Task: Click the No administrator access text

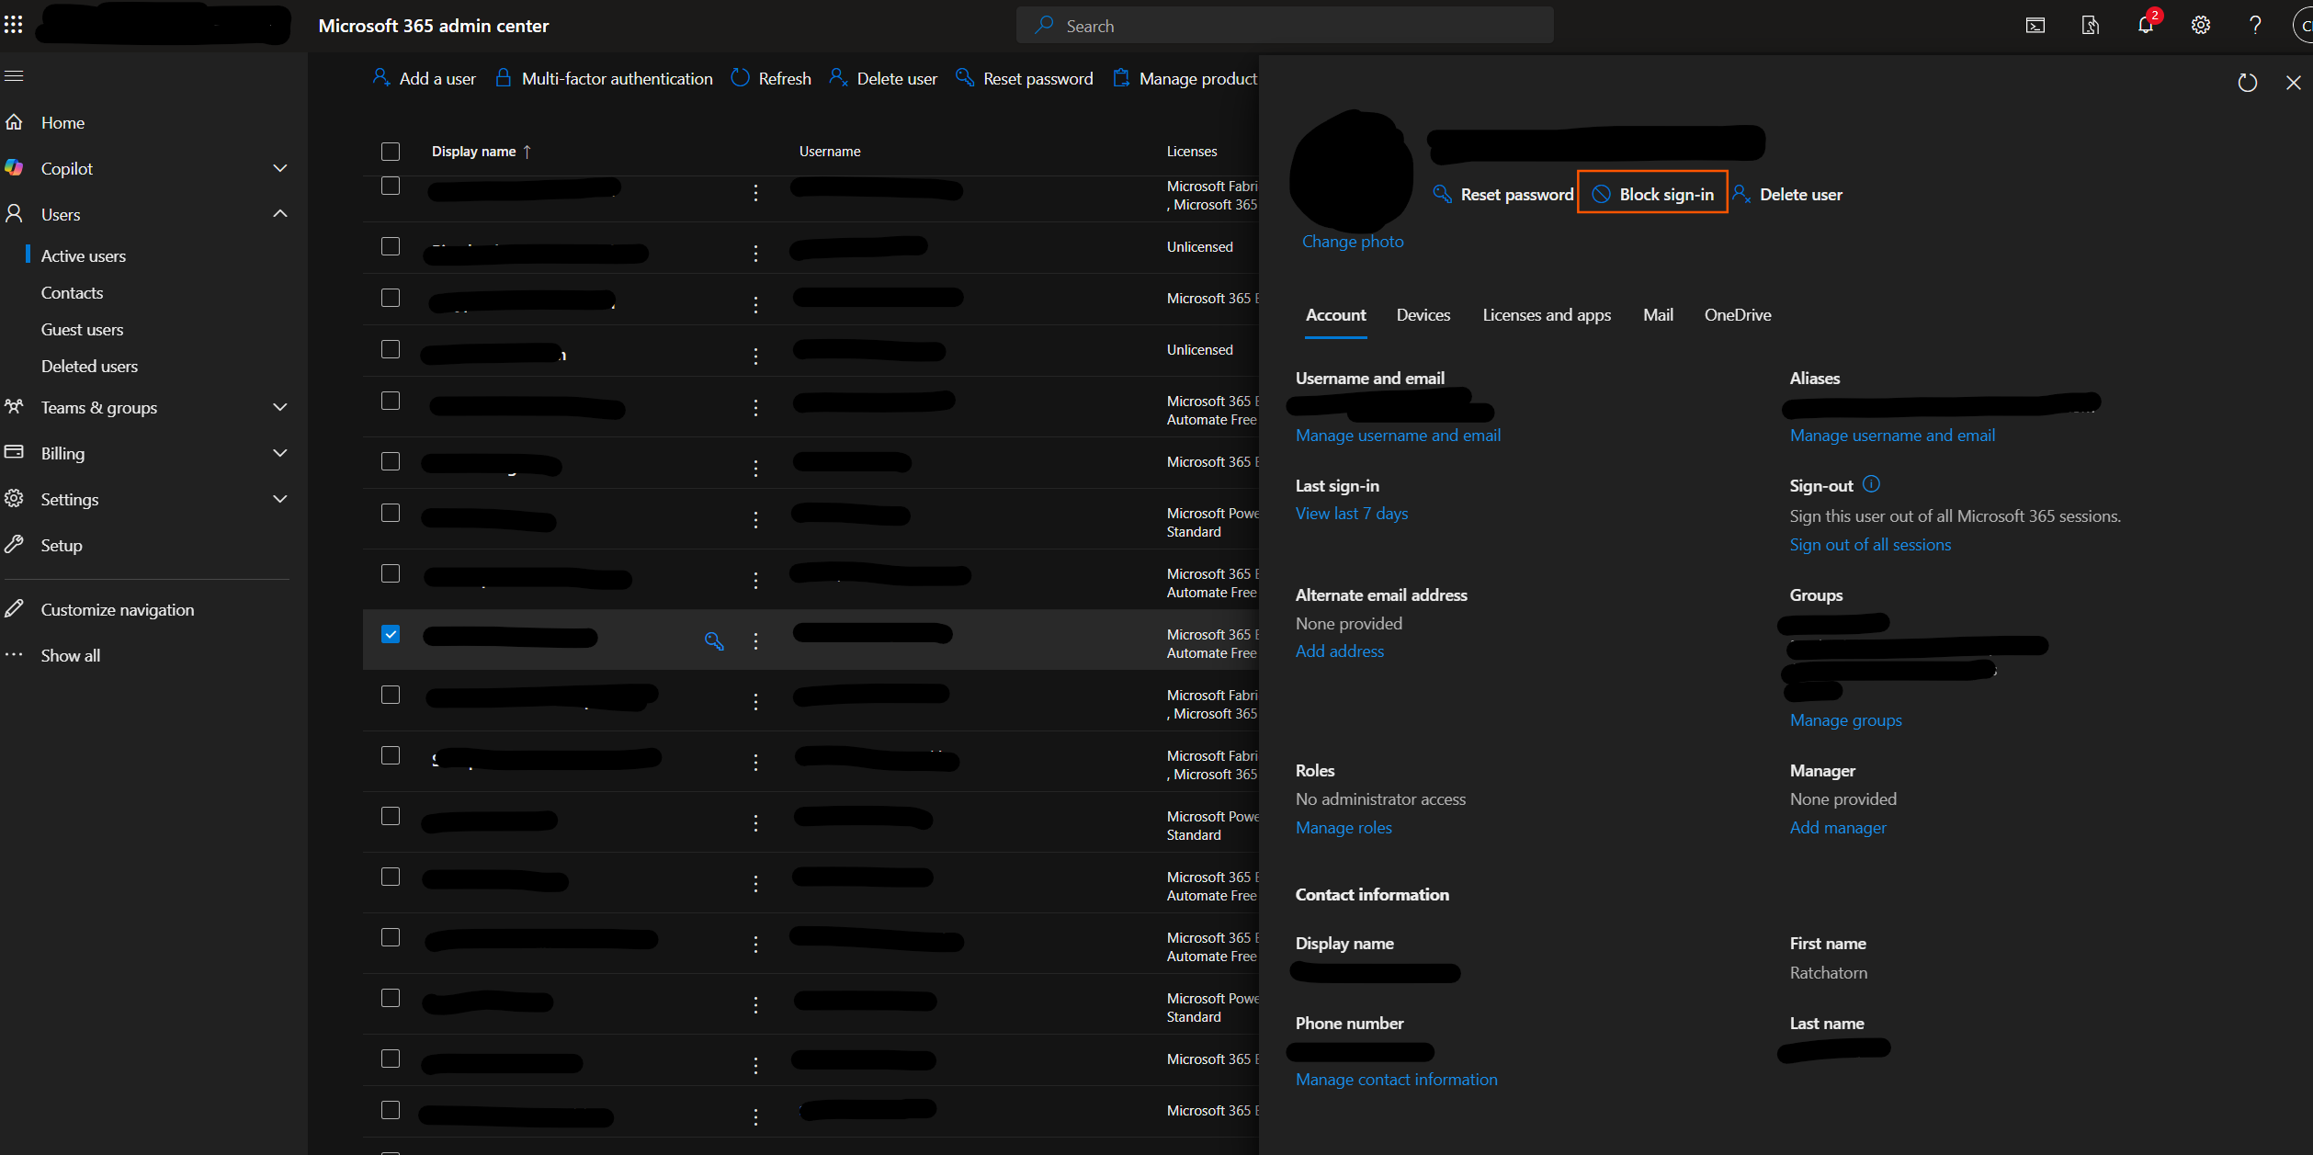Action: click(1380, 799)
